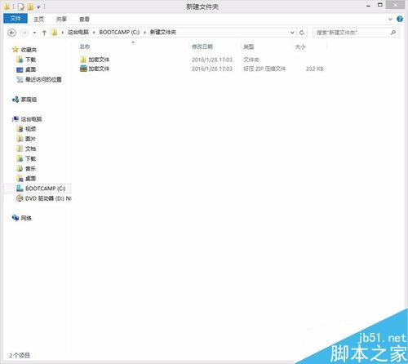408x364 pixels.
Task: Sort by the 修改日期 column header
Action: pyautogui.click(x=202, y=47)
